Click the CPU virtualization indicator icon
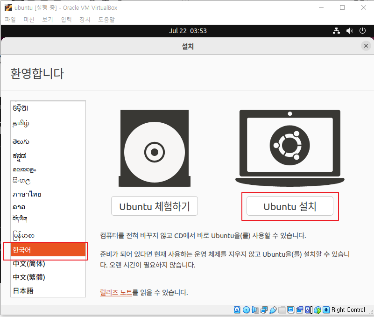Screen dimensions: 374x317 [x=309, y=310]
